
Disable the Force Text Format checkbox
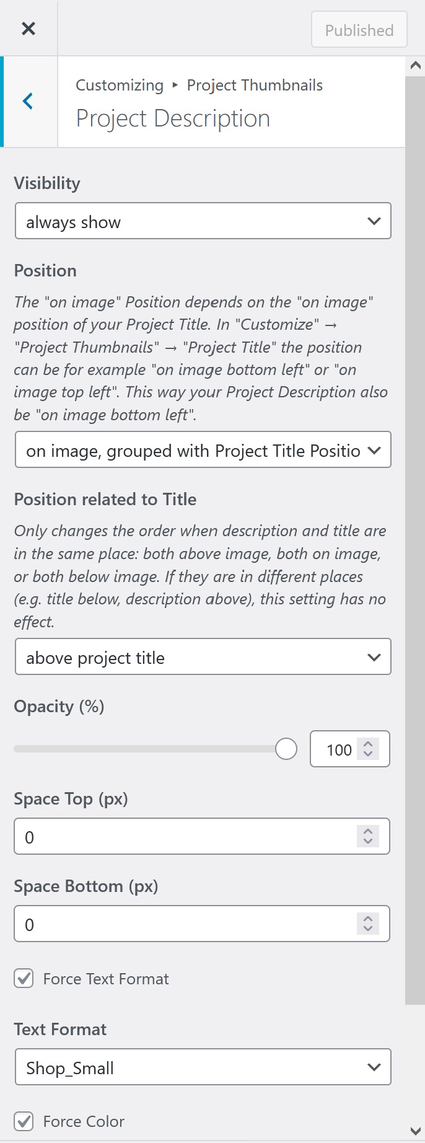(x=23, y=978)
